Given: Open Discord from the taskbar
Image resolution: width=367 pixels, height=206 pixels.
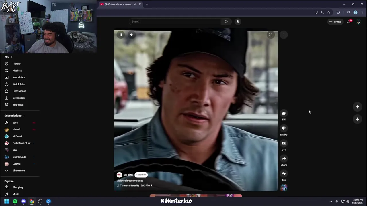Looking at the screenshot, I should pyautogui.click(x=24, y=201).
